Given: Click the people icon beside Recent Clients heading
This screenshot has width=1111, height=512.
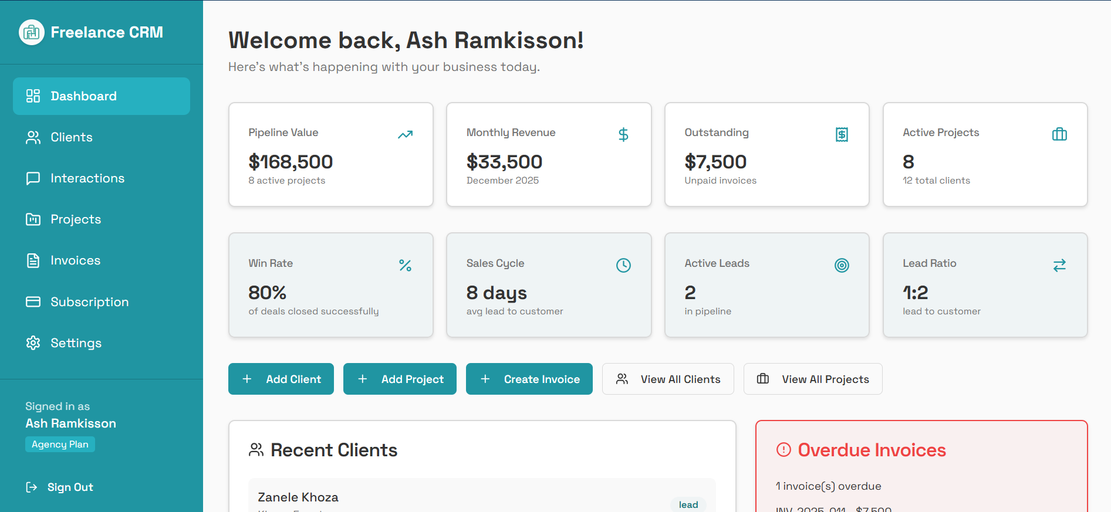Looking at the screenshot, I should (x=256, y=450).
